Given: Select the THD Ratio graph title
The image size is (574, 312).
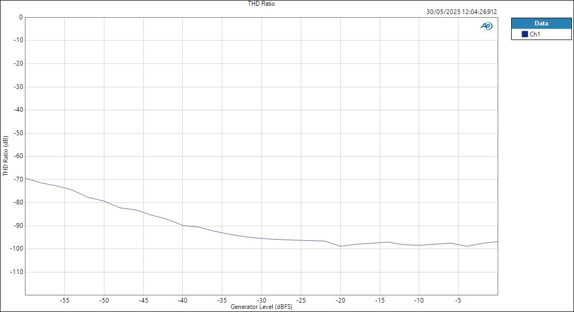Looking at the screenshot, I should click(x=261, y=3).
